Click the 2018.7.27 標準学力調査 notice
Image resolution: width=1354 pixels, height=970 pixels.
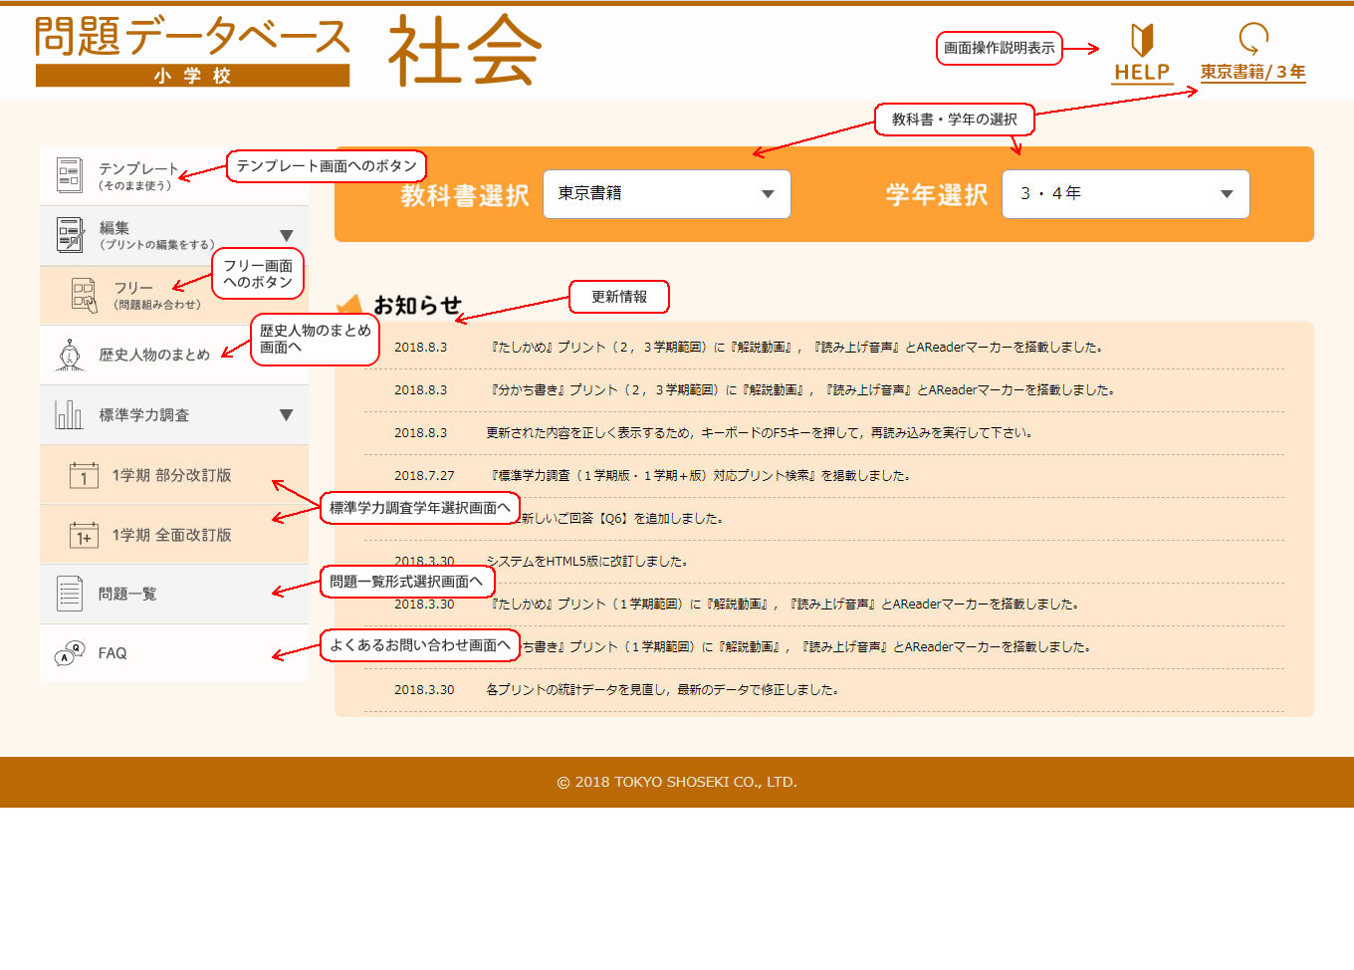pyautogui.click(x=701, y=476)
